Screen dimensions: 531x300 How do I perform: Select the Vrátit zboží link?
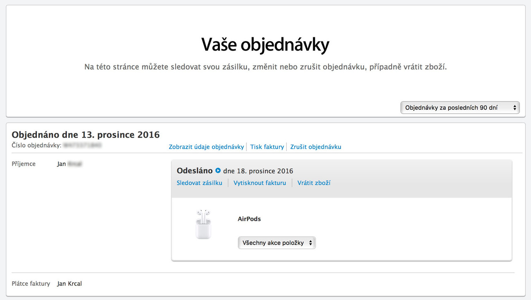(314, 183)
